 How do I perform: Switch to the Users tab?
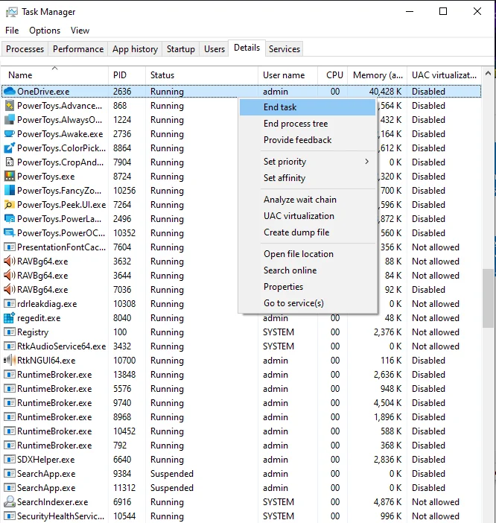pyautogui.click(x=214, y=49)
